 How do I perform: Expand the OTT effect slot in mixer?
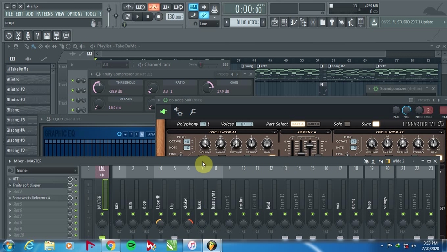(10, 179)
